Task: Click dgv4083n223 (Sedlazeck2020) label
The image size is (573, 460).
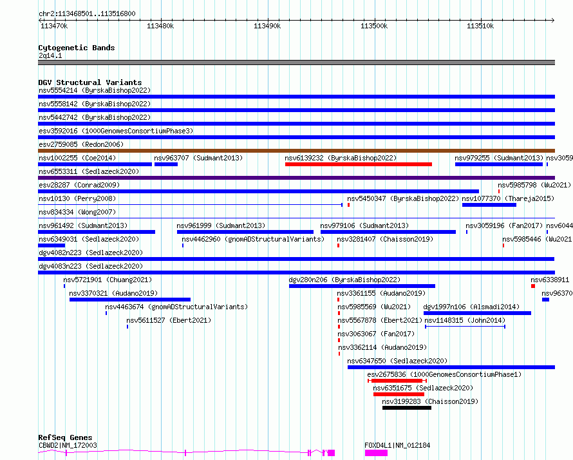Action: (91, 266)
